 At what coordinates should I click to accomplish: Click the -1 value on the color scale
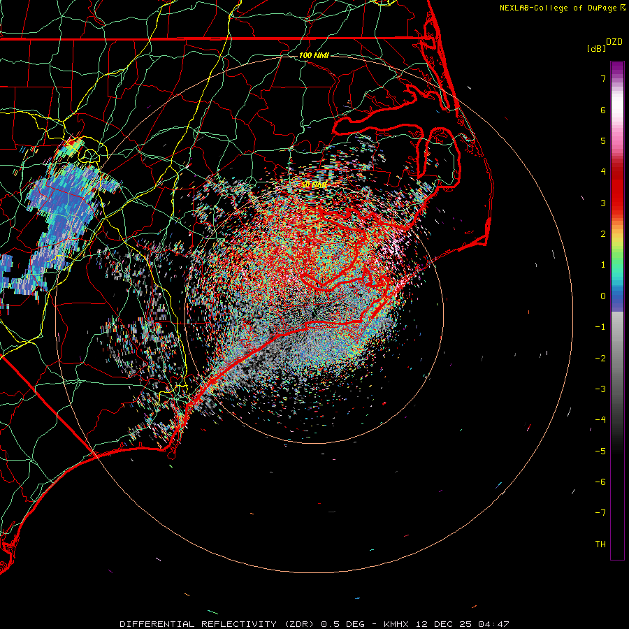600,327
